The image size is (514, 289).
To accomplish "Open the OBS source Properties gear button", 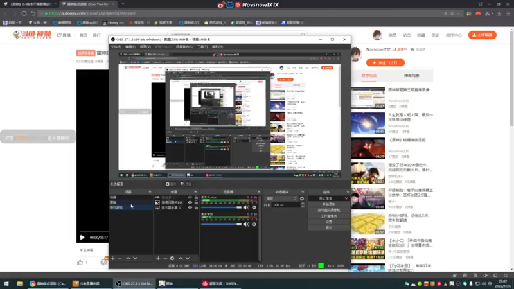I will click(x=171, y=184).
